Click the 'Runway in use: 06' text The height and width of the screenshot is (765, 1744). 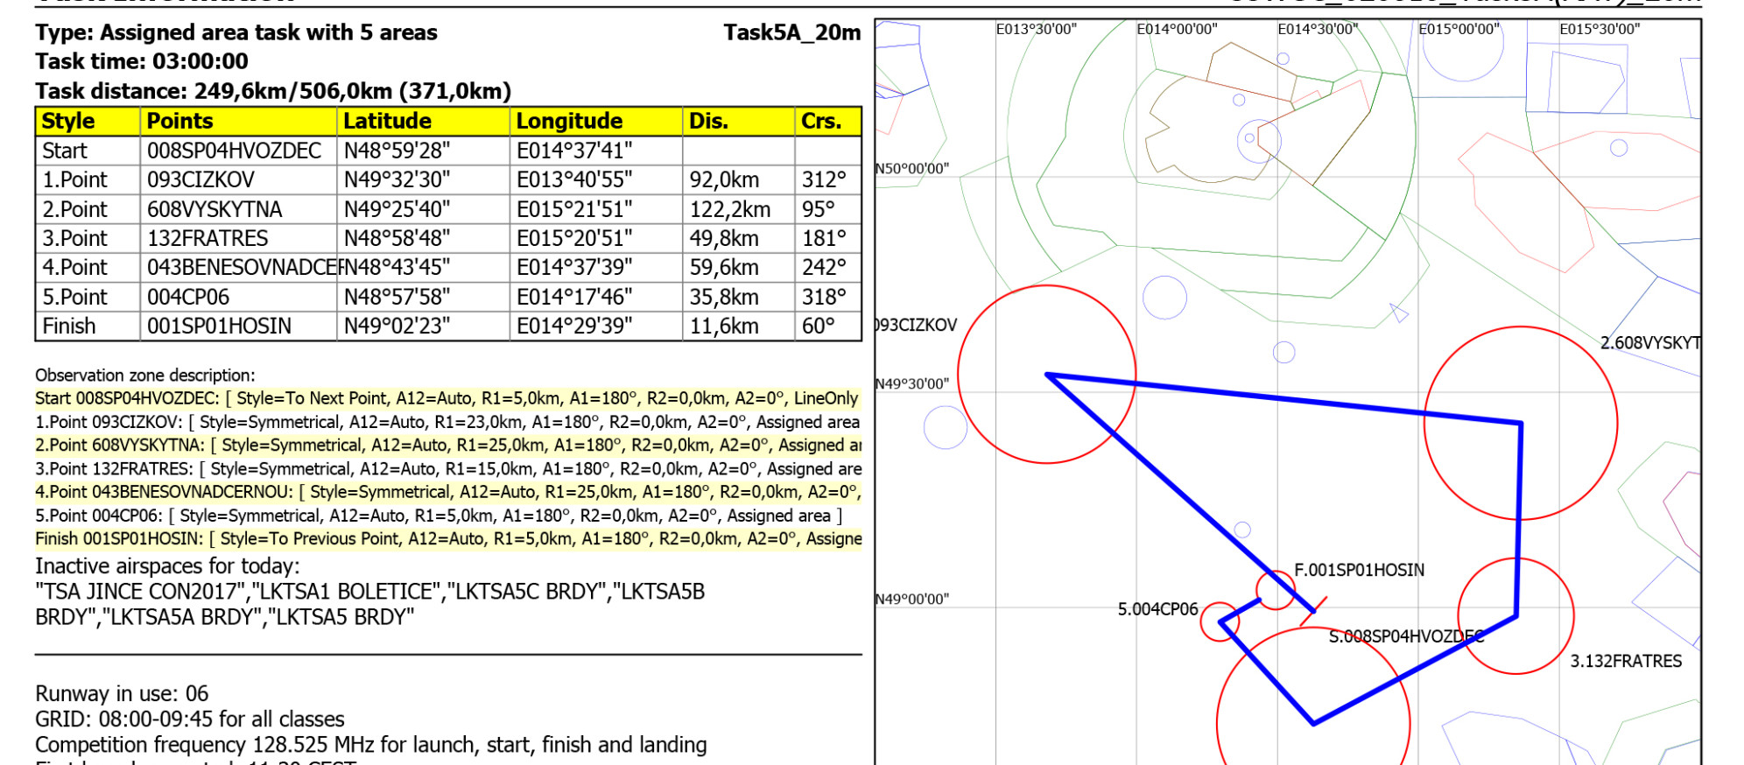[x=122, y=694]
